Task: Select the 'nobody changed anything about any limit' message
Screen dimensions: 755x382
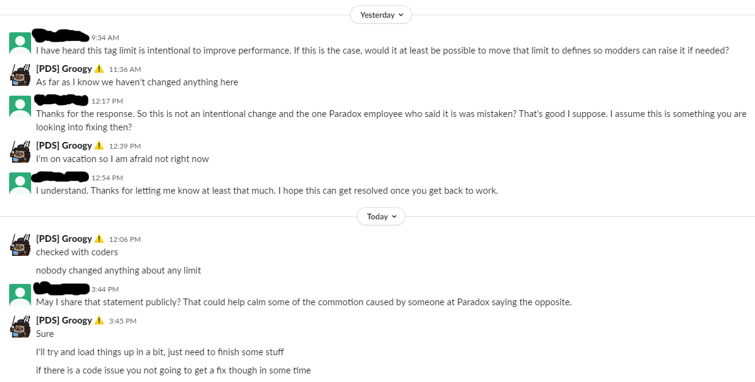Action: pyautogui.click(x=118, y=271)
